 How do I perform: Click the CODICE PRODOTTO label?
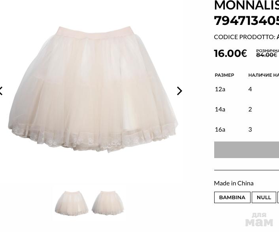(245, 37)
